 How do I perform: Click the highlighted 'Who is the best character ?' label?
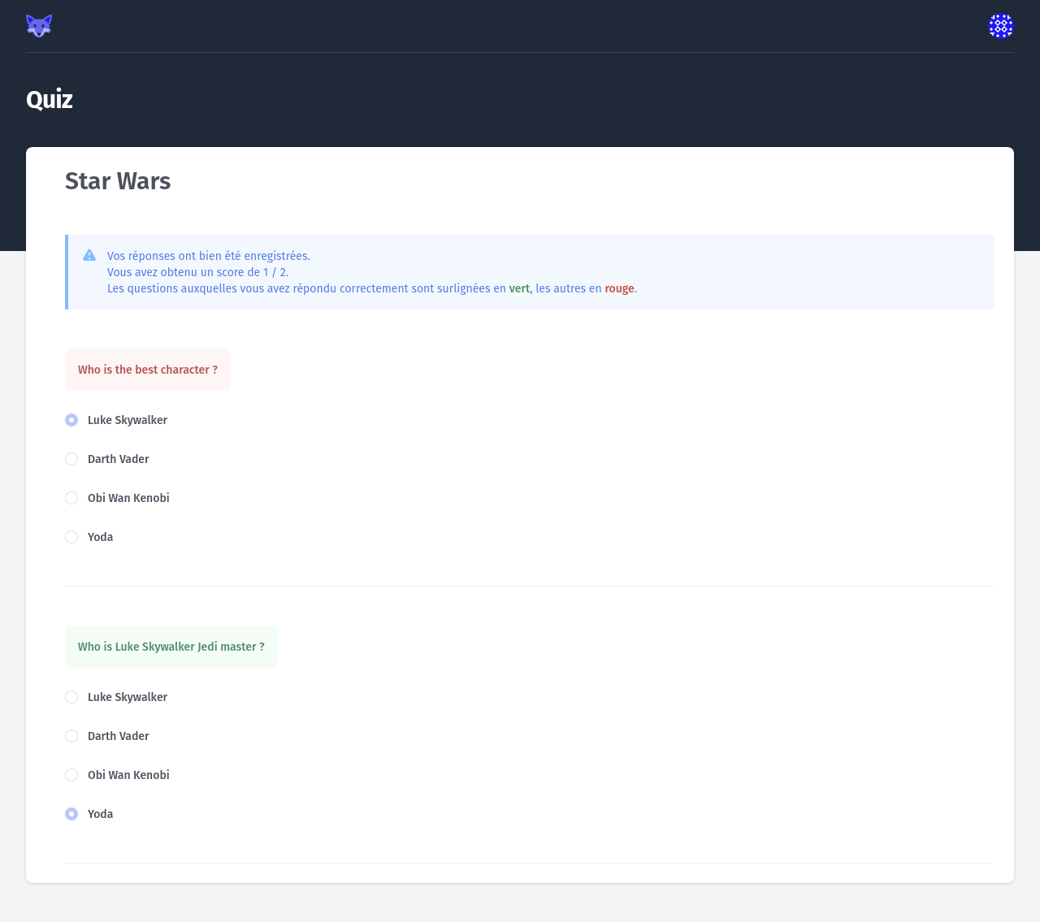pos(147,370)
